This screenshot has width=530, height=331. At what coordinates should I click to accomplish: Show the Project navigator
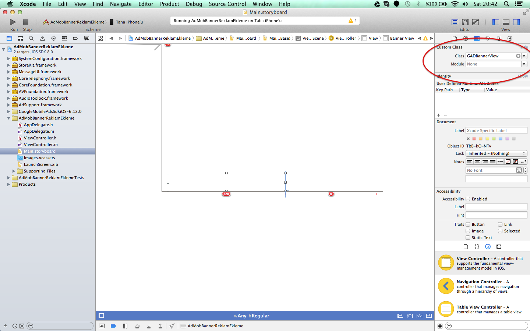[10, 38]
